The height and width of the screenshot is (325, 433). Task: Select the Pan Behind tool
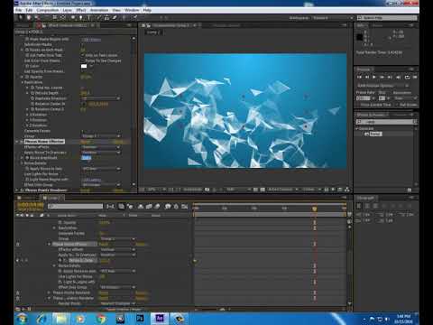[63, 18]
